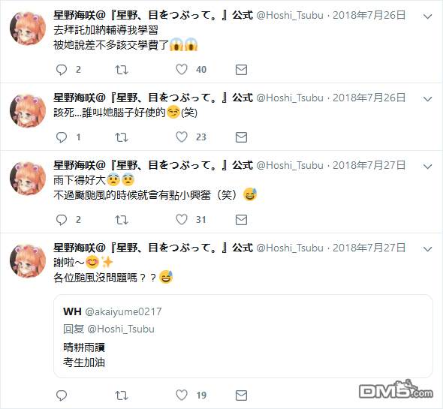443x409 pixels.
Task: Click envelope icon on the last tweet
Action: click(241, 395)
